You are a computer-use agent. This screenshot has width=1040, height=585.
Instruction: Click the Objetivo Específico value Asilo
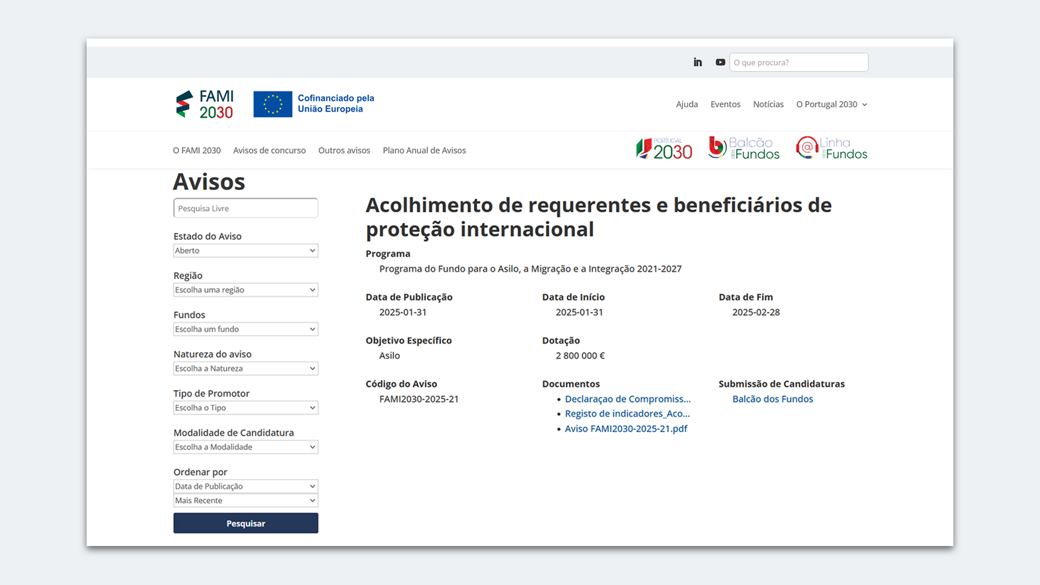[389, 356]
